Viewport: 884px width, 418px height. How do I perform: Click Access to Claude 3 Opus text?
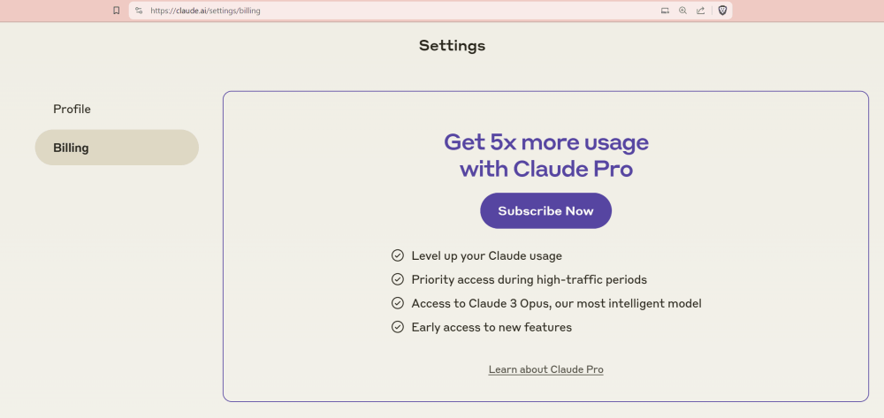[556, 303]
